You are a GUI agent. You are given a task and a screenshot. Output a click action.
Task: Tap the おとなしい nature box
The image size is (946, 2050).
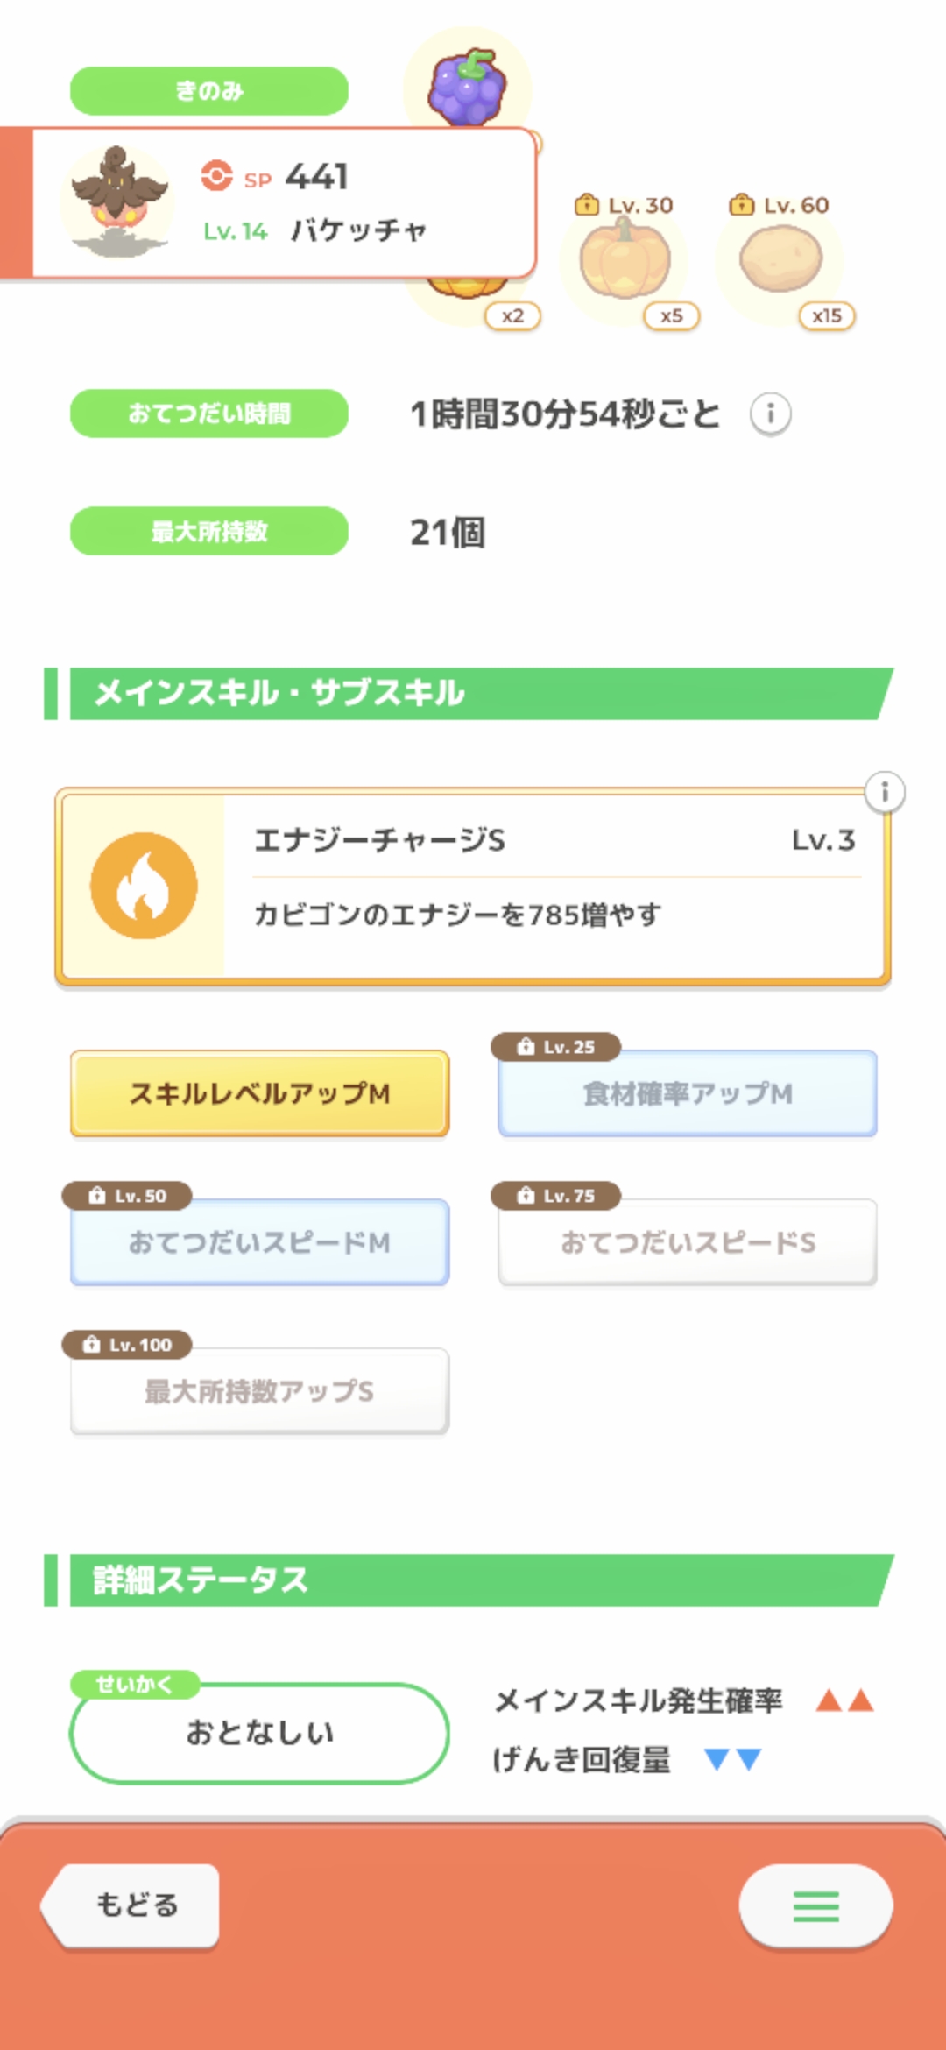(259, 1733)
